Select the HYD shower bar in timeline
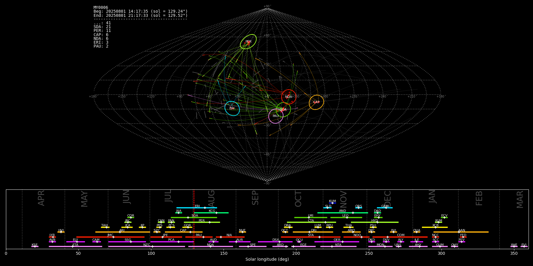The height and width of the screenshot is (266, 533). (375, 222)
